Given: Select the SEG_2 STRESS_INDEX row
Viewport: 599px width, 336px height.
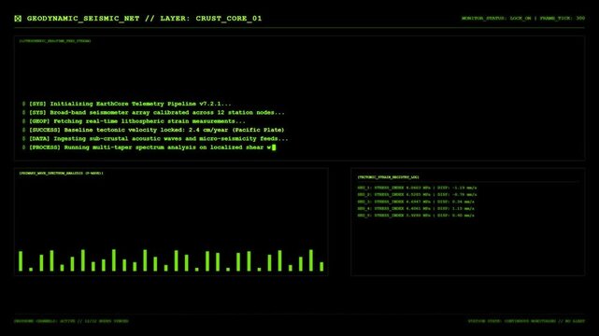Looking at the screenshot, I should (417, 194).
